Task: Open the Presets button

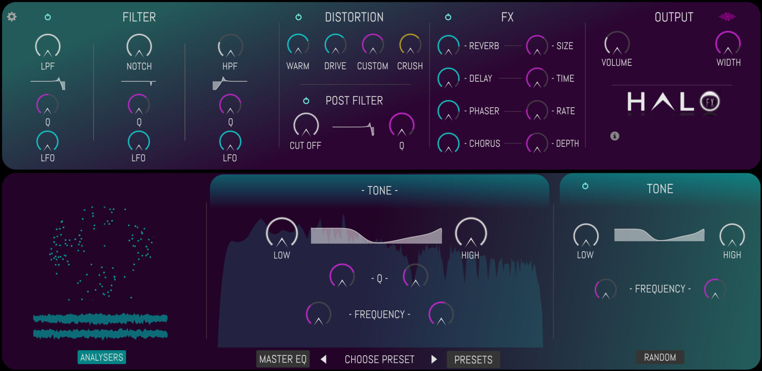Action: (x=473, y=359)
